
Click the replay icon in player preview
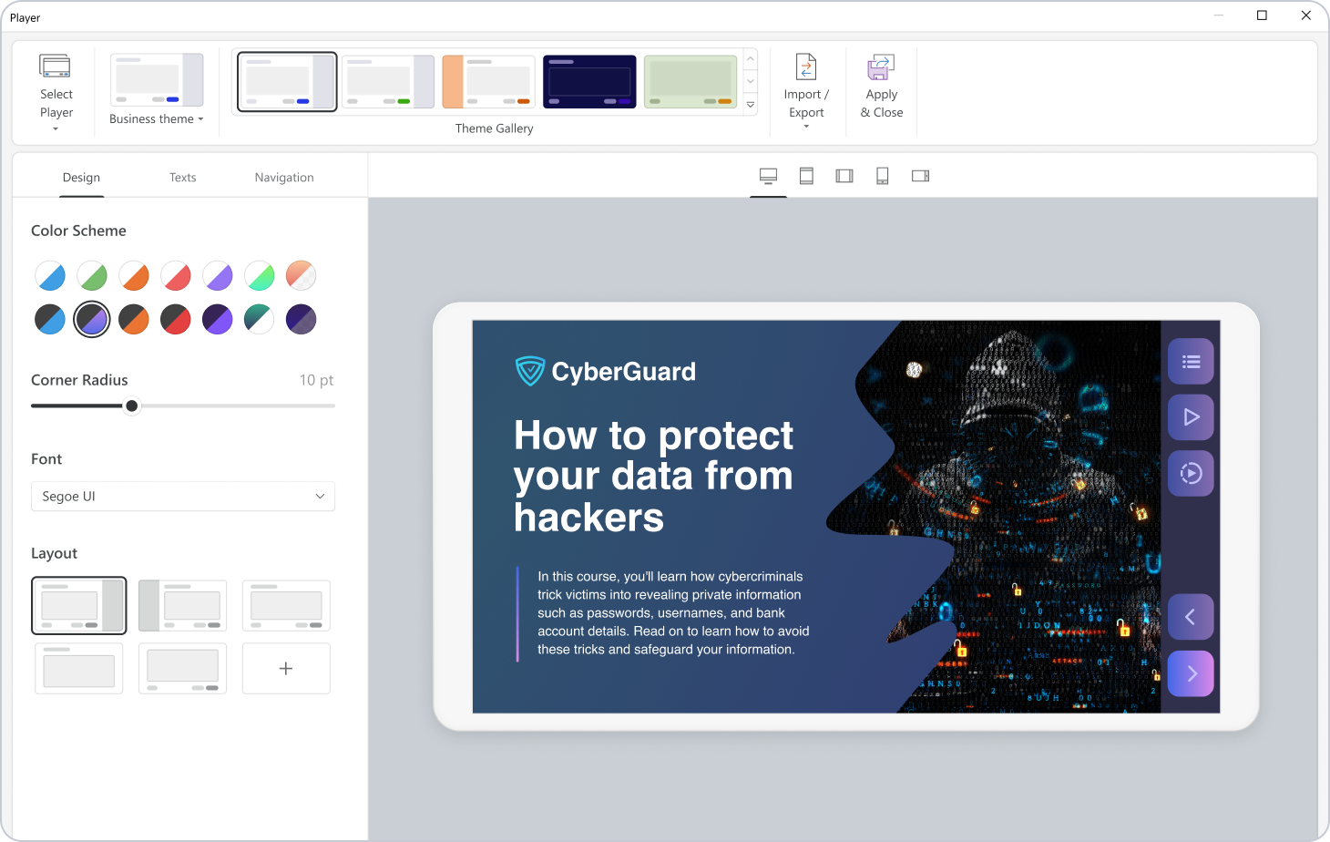[1191, 473]
